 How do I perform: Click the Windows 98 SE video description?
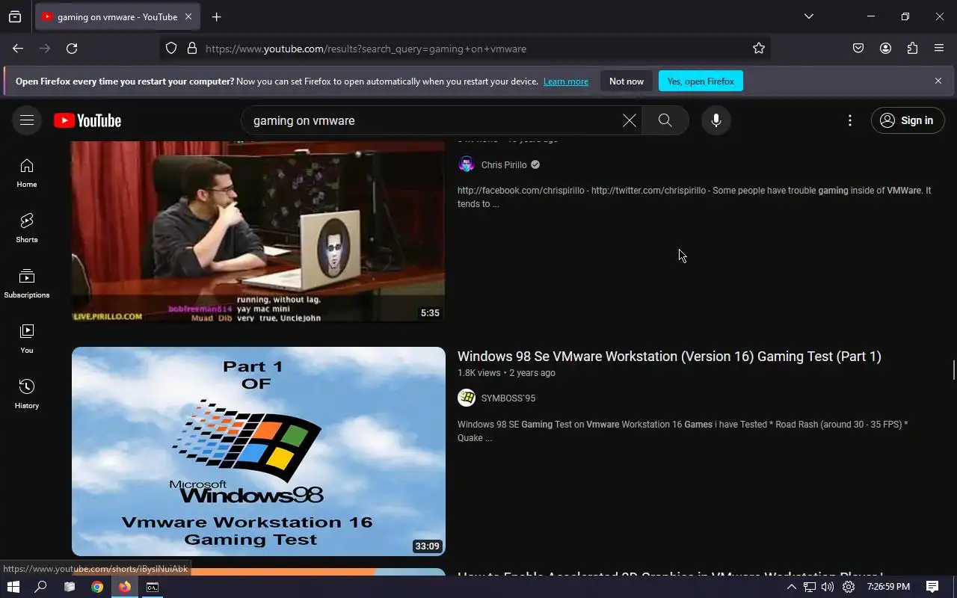(x=683, y=431)
